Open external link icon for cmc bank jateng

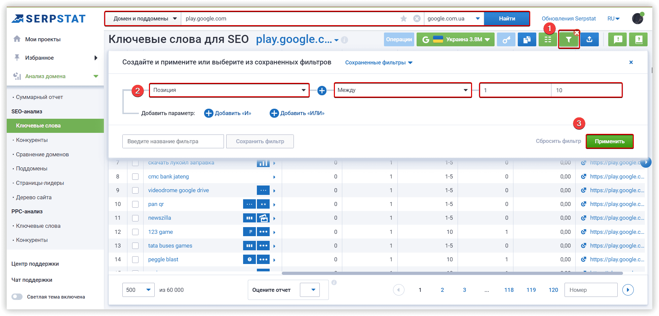pos(584,176)
